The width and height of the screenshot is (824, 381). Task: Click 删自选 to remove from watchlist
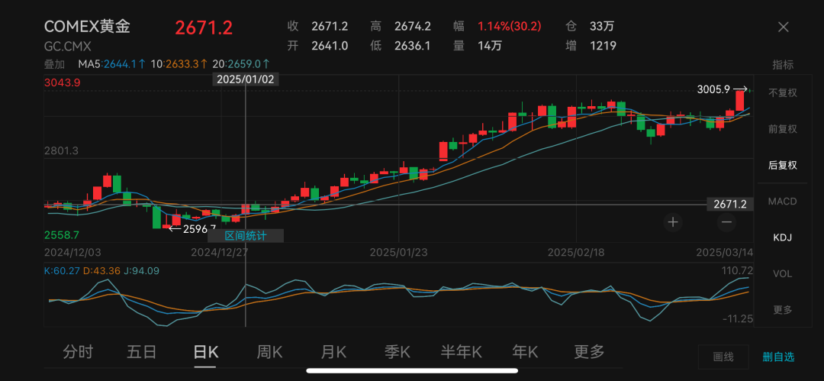[778, 357]
